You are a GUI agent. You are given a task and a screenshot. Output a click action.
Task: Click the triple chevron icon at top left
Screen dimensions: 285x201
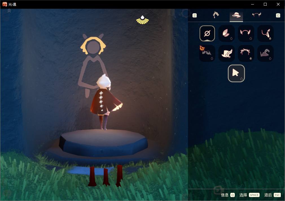(9, 11)
